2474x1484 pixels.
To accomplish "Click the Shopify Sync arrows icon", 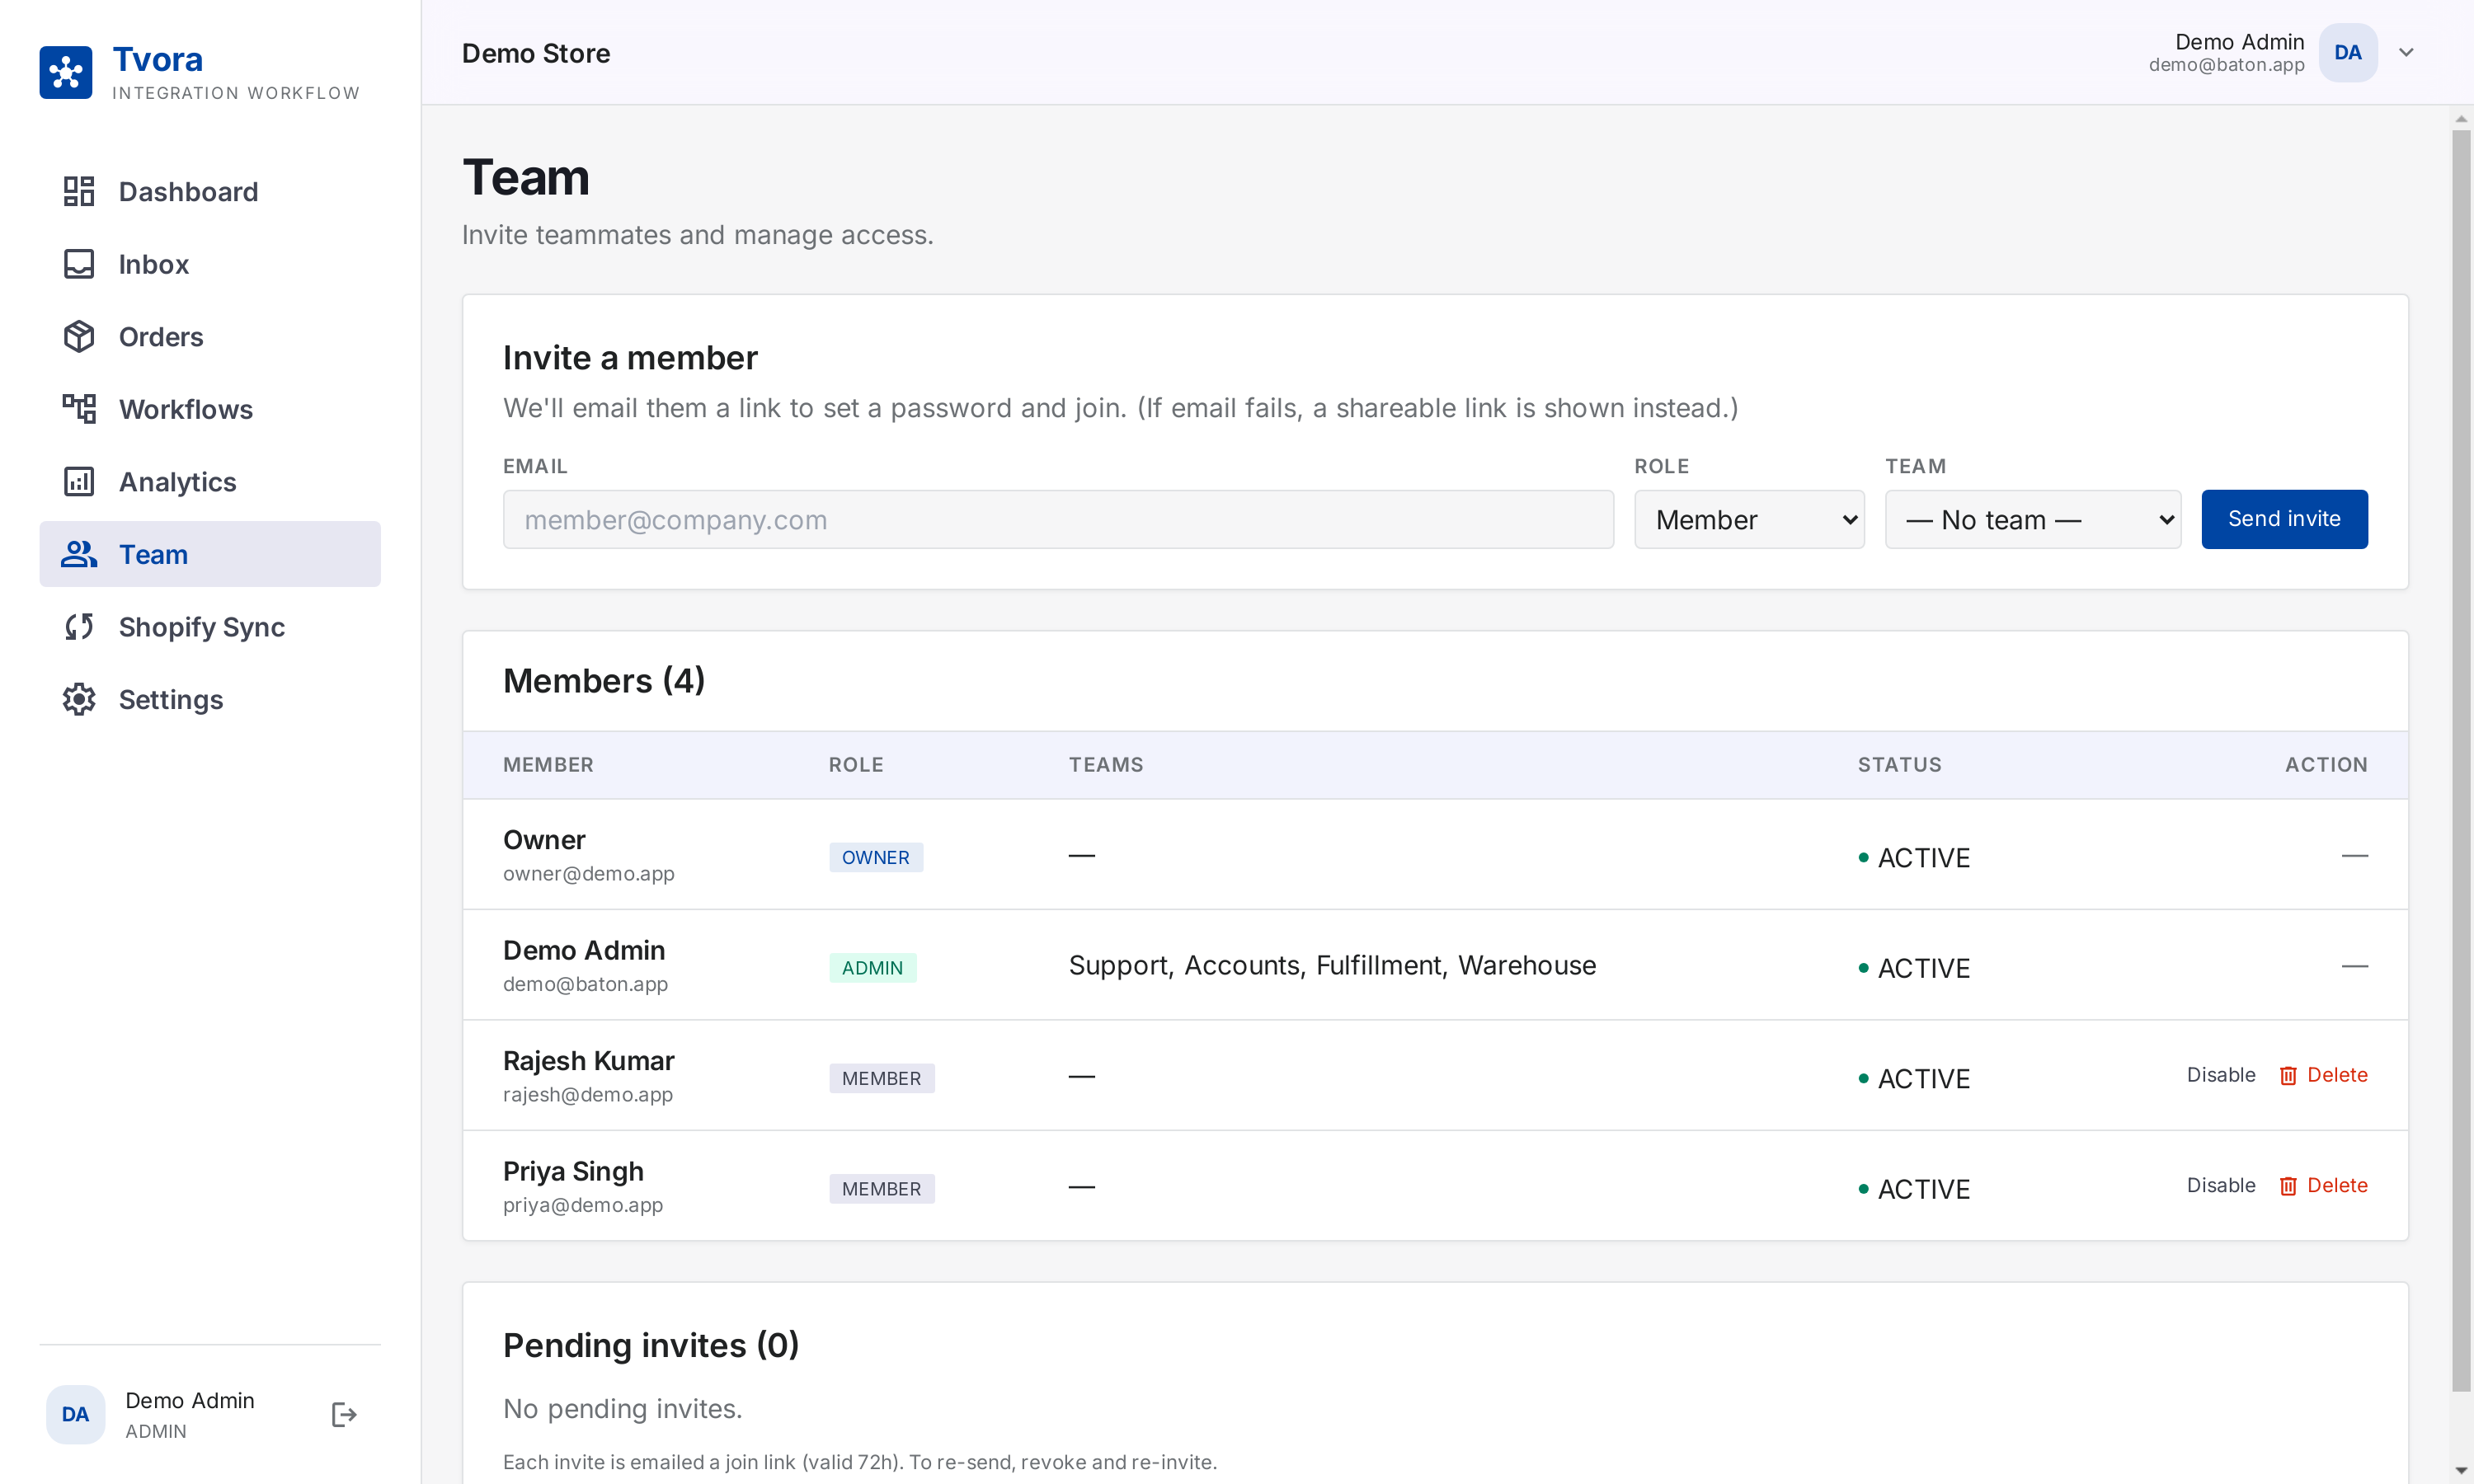I will (79, 627).
